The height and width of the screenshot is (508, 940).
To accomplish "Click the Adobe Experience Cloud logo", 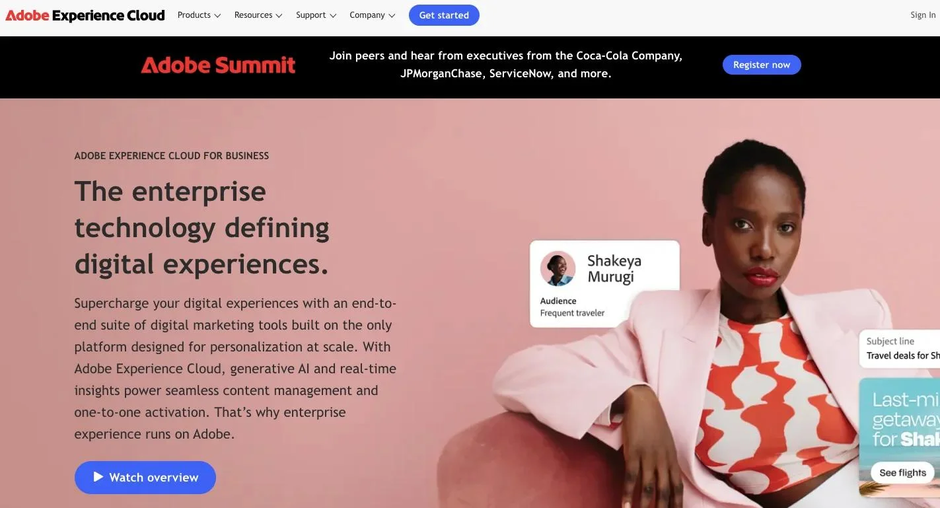I will pyautogui.click(x=85, y=15).
